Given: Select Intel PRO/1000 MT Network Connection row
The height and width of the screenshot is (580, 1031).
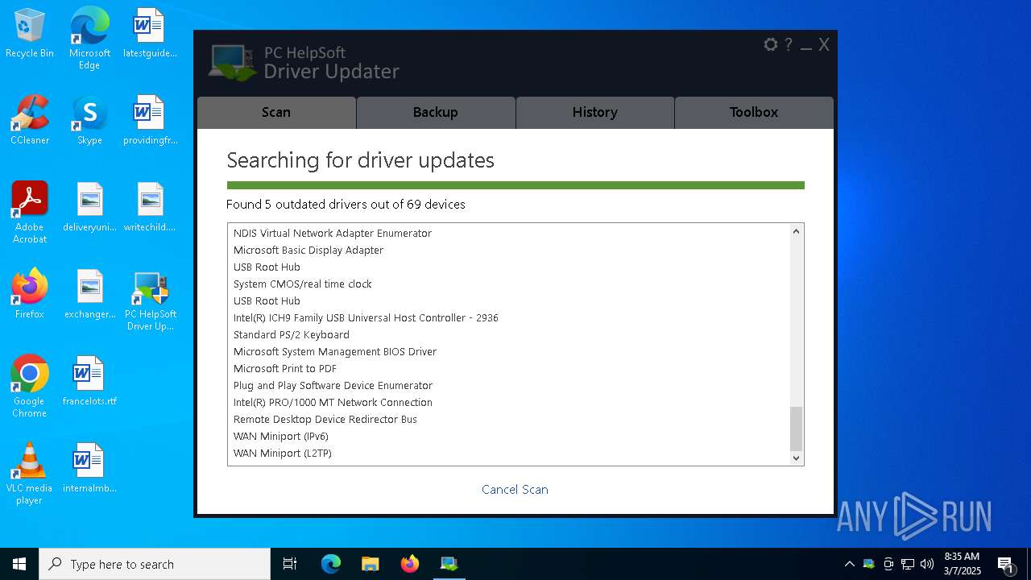Looking at the screenshot, I should click(x=508, y=402).
